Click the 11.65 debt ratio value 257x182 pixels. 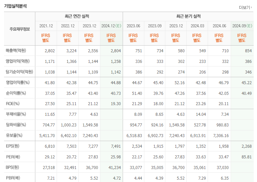(50, 114)
